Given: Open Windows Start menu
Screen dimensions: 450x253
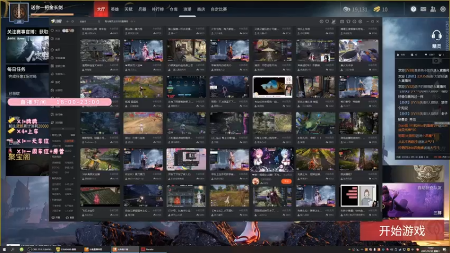Looking at the screenshot, I should pos(4,250).
